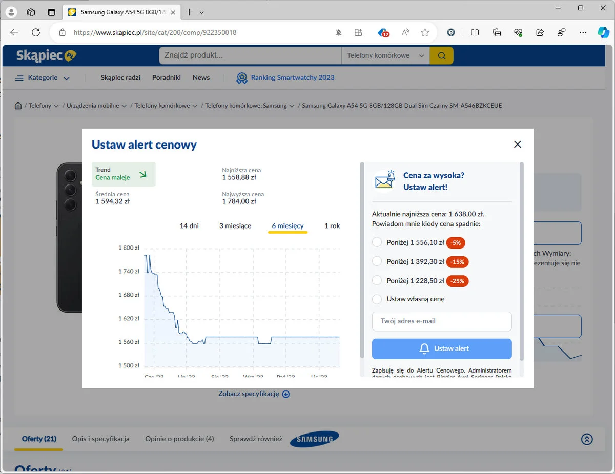This screenshot has height=474, width=615.
Task: Click the home breadcrumb icon
Action: point(18,106)
